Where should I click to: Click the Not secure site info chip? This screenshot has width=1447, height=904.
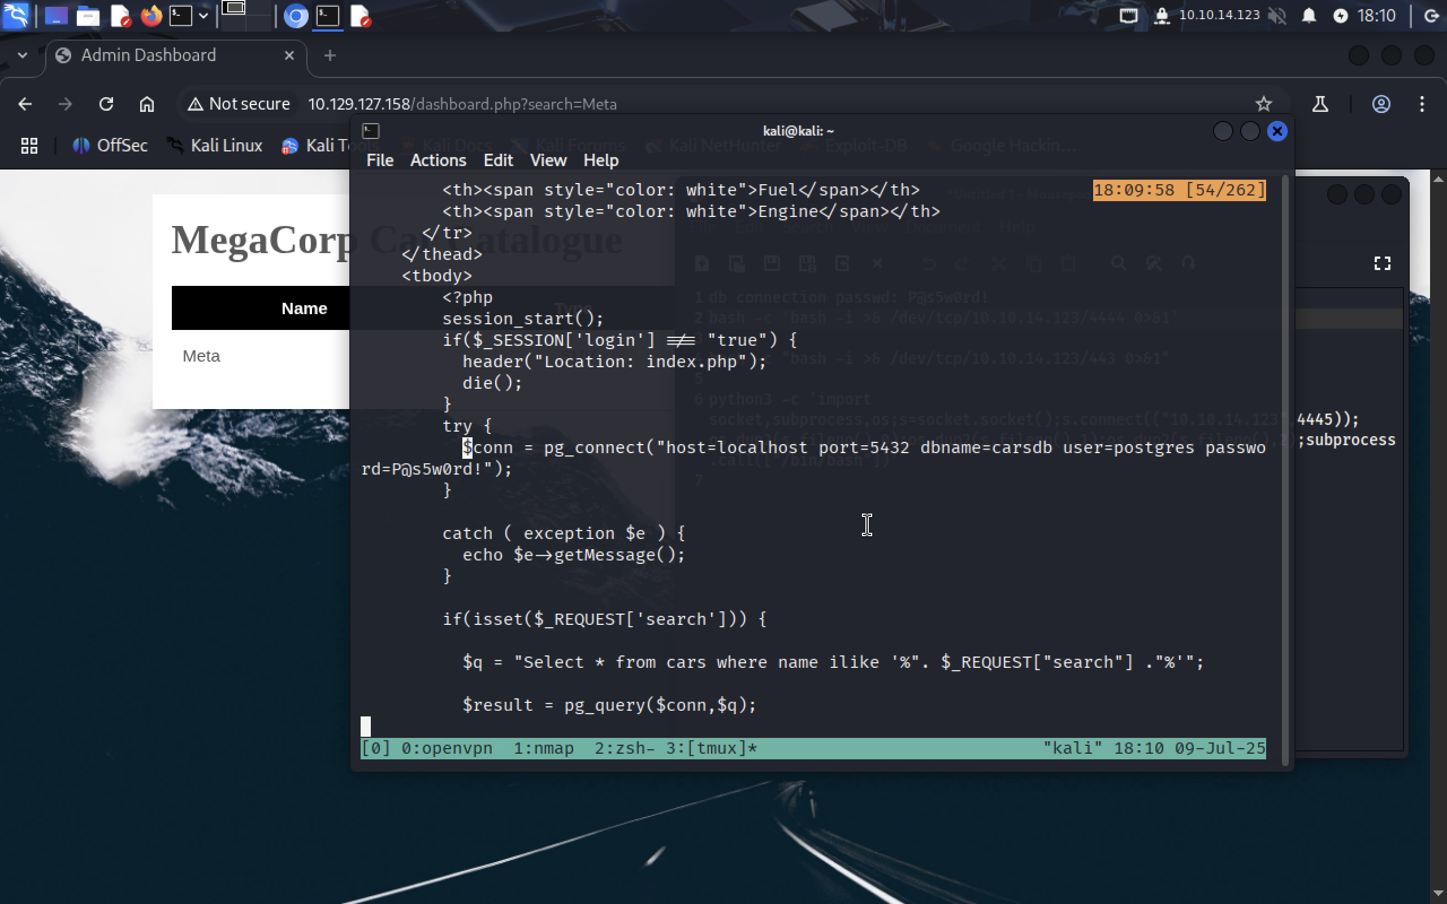pos(239,104)
